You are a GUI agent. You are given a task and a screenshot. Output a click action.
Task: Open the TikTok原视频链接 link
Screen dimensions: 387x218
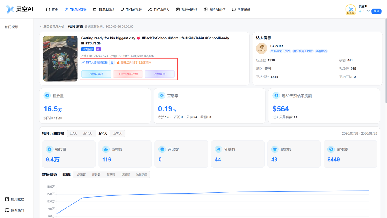[x=95, y=63]
